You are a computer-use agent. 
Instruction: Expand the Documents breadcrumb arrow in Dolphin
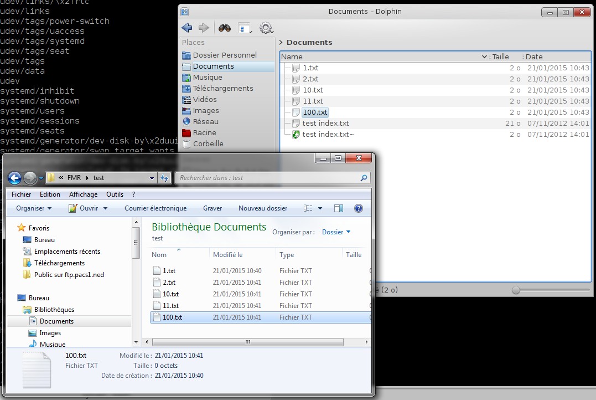(281, 42)
